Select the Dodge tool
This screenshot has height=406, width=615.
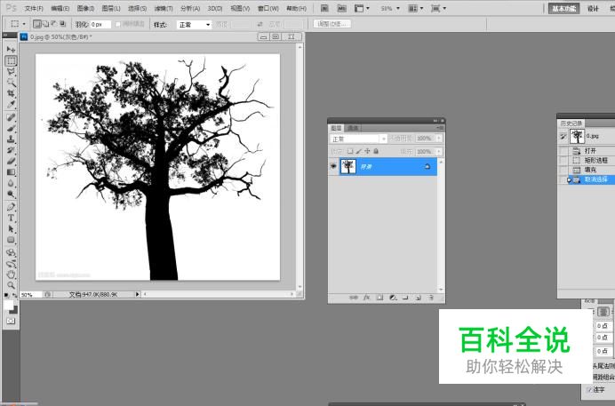(11, 194)
